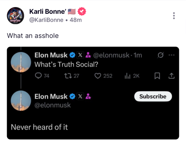The image size is (186, 146).
Task: Click the purple subscriber icon in top tweet
Action: (x=88, y=55)
